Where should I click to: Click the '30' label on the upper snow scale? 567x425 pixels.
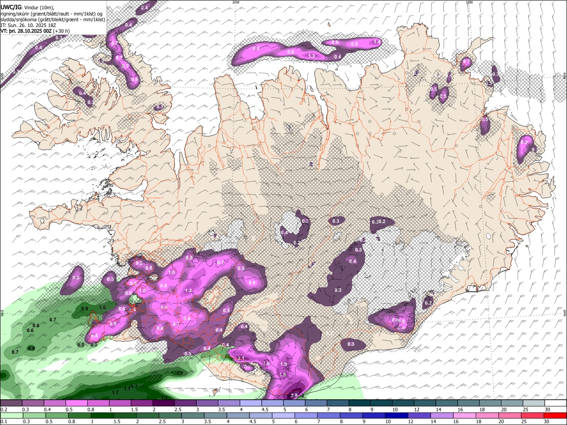[547, 410]
